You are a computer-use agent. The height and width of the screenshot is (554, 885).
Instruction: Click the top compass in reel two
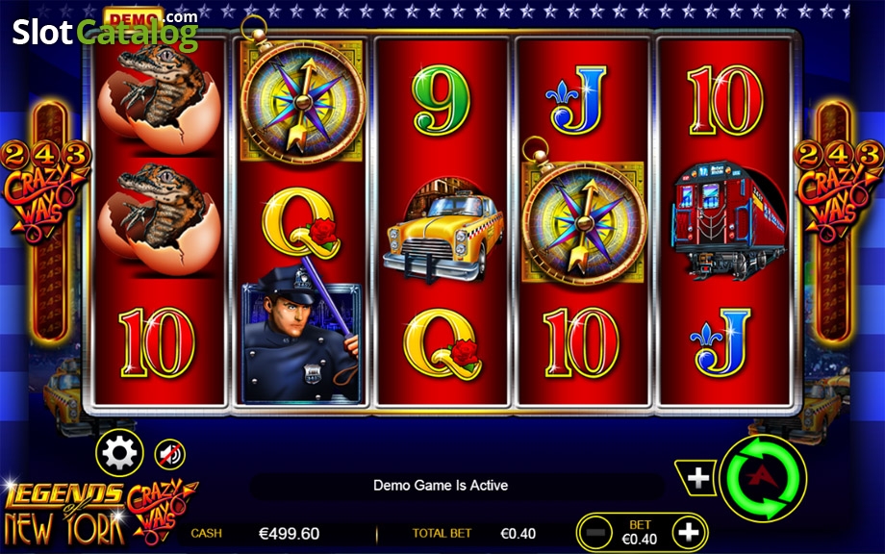click(x=302, y=96)
